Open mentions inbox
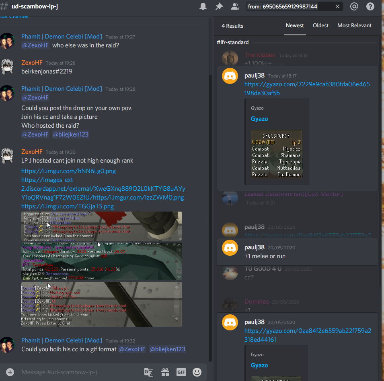Screen dimensions: 384x381 pyautogui.click(x=354, y=6)
